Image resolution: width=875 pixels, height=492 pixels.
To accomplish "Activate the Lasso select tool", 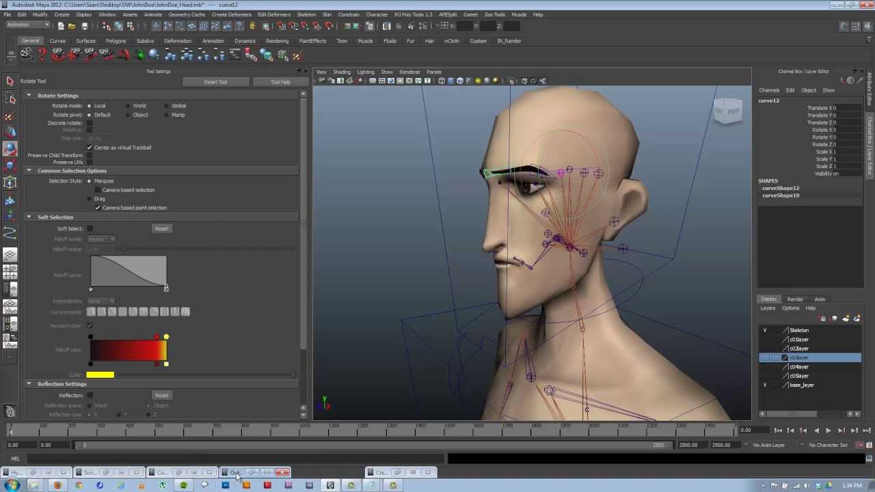I will pyautogui.click(x=10, y=98).
